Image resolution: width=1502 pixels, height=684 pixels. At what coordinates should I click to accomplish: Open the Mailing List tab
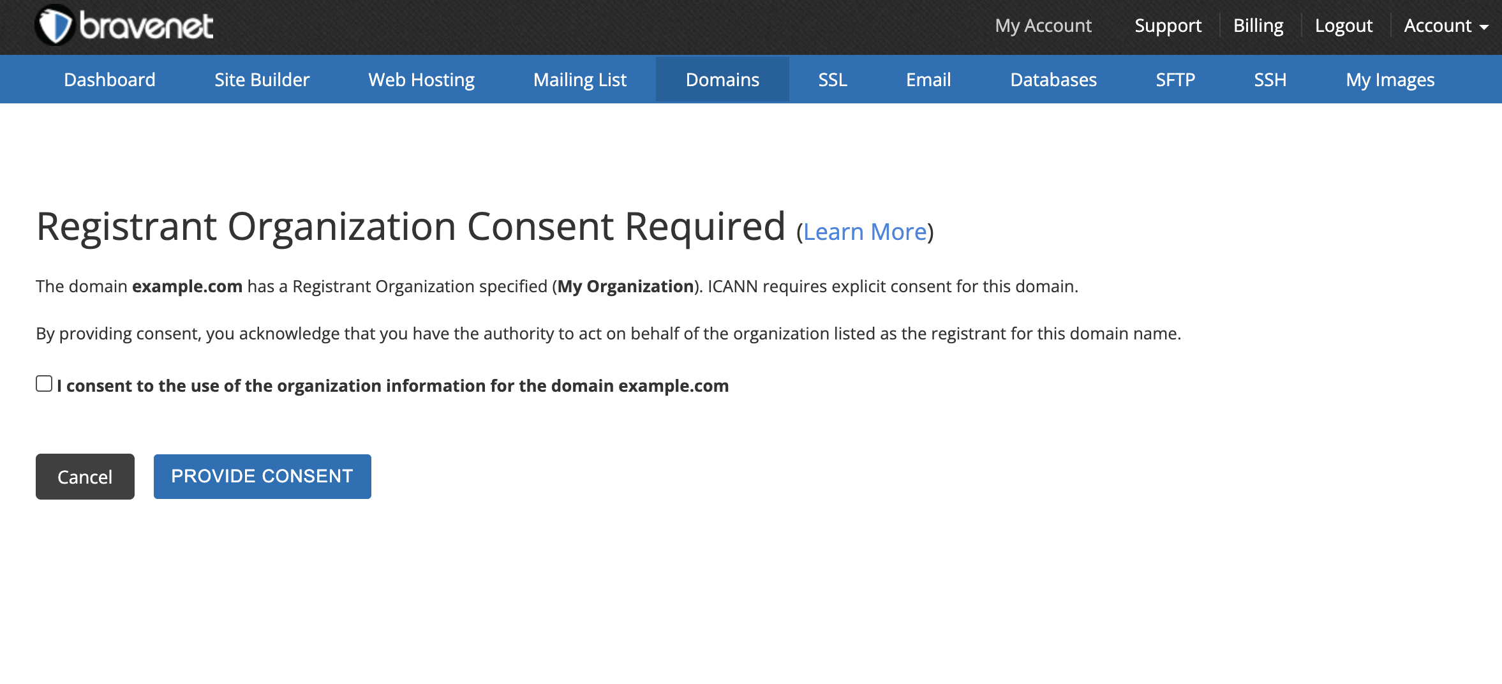(579, 80)
